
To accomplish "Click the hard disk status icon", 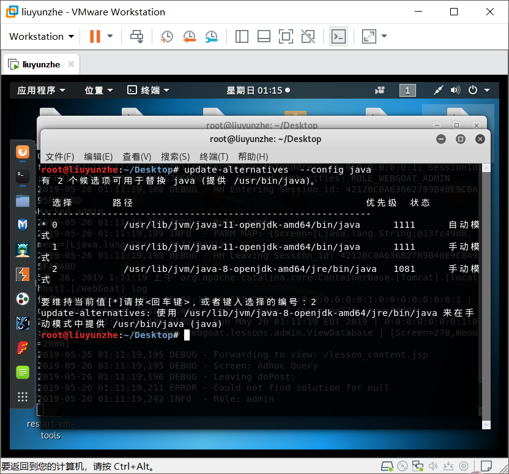I will pos(387,467).
